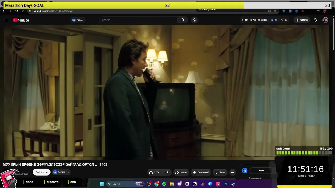Select the youtube.com address bar URL

click(x=53, y=11)
